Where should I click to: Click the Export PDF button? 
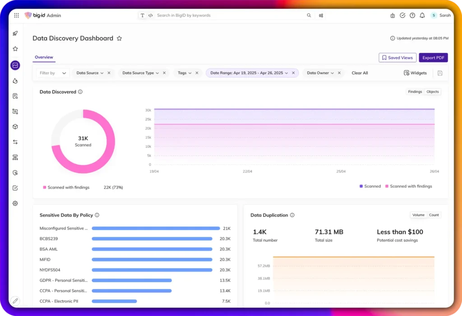coord(433,58)
